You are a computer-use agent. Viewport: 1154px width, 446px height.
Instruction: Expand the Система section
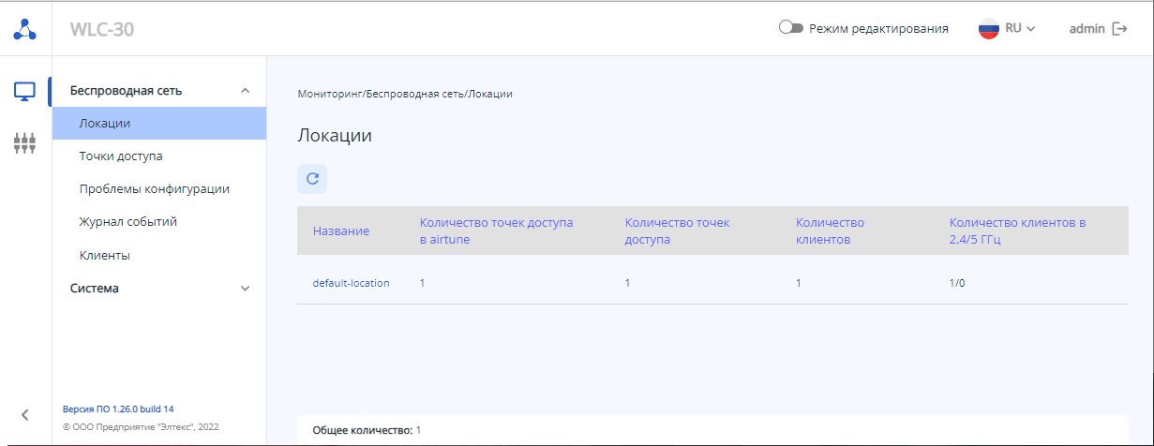click(246, 289)
